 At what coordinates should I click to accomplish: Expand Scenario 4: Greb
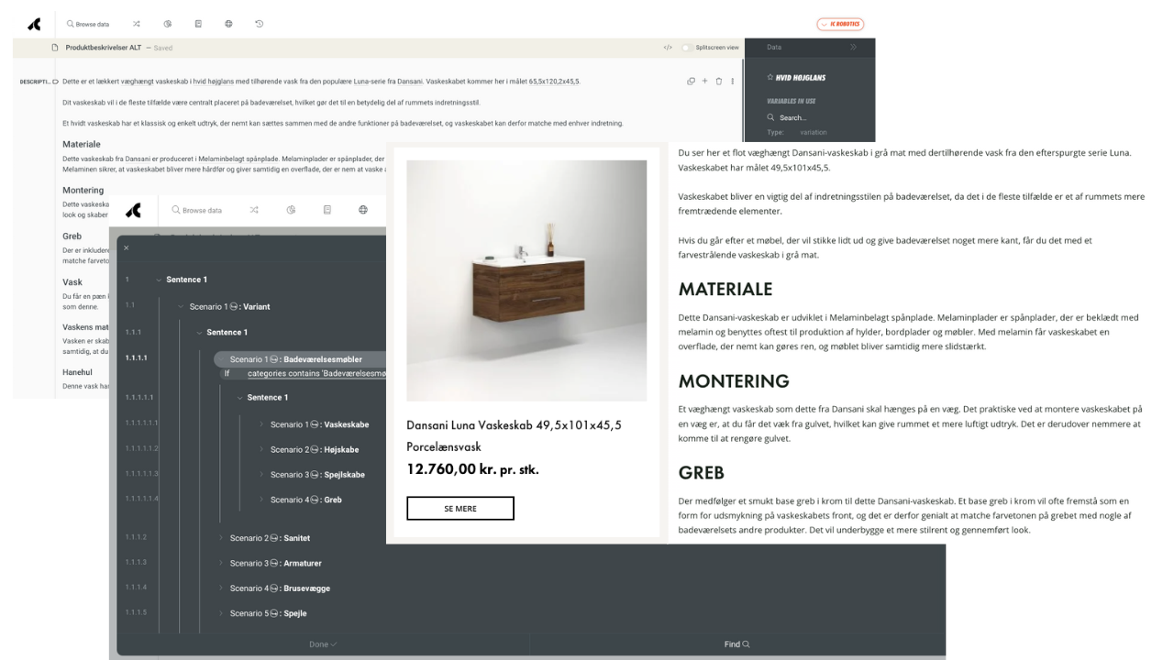260,500
